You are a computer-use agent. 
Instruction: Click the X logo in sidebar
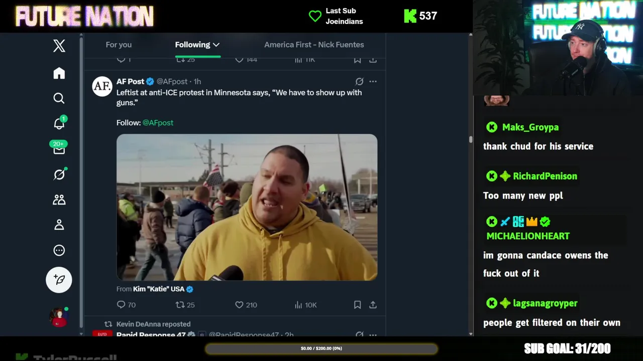click(x=59, y=46)
